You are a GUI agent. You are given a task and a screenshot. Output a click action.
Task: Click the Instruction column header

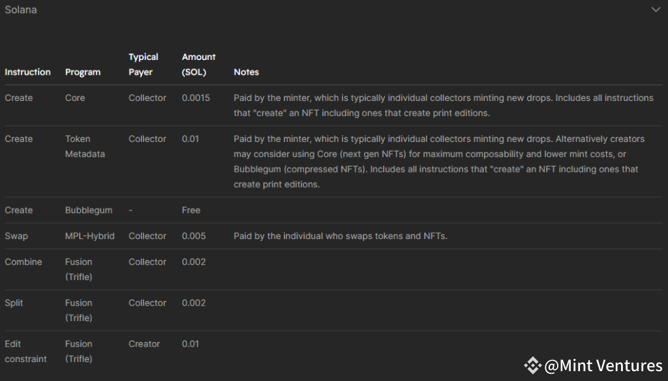[x=27, y=72]
